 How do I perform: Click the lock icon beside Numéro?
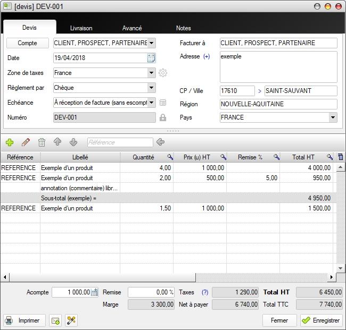[163, 117]
